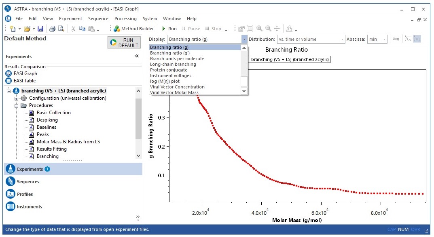Select log (M[η]) plot option

pyautogui.click(x=195, y=81)
